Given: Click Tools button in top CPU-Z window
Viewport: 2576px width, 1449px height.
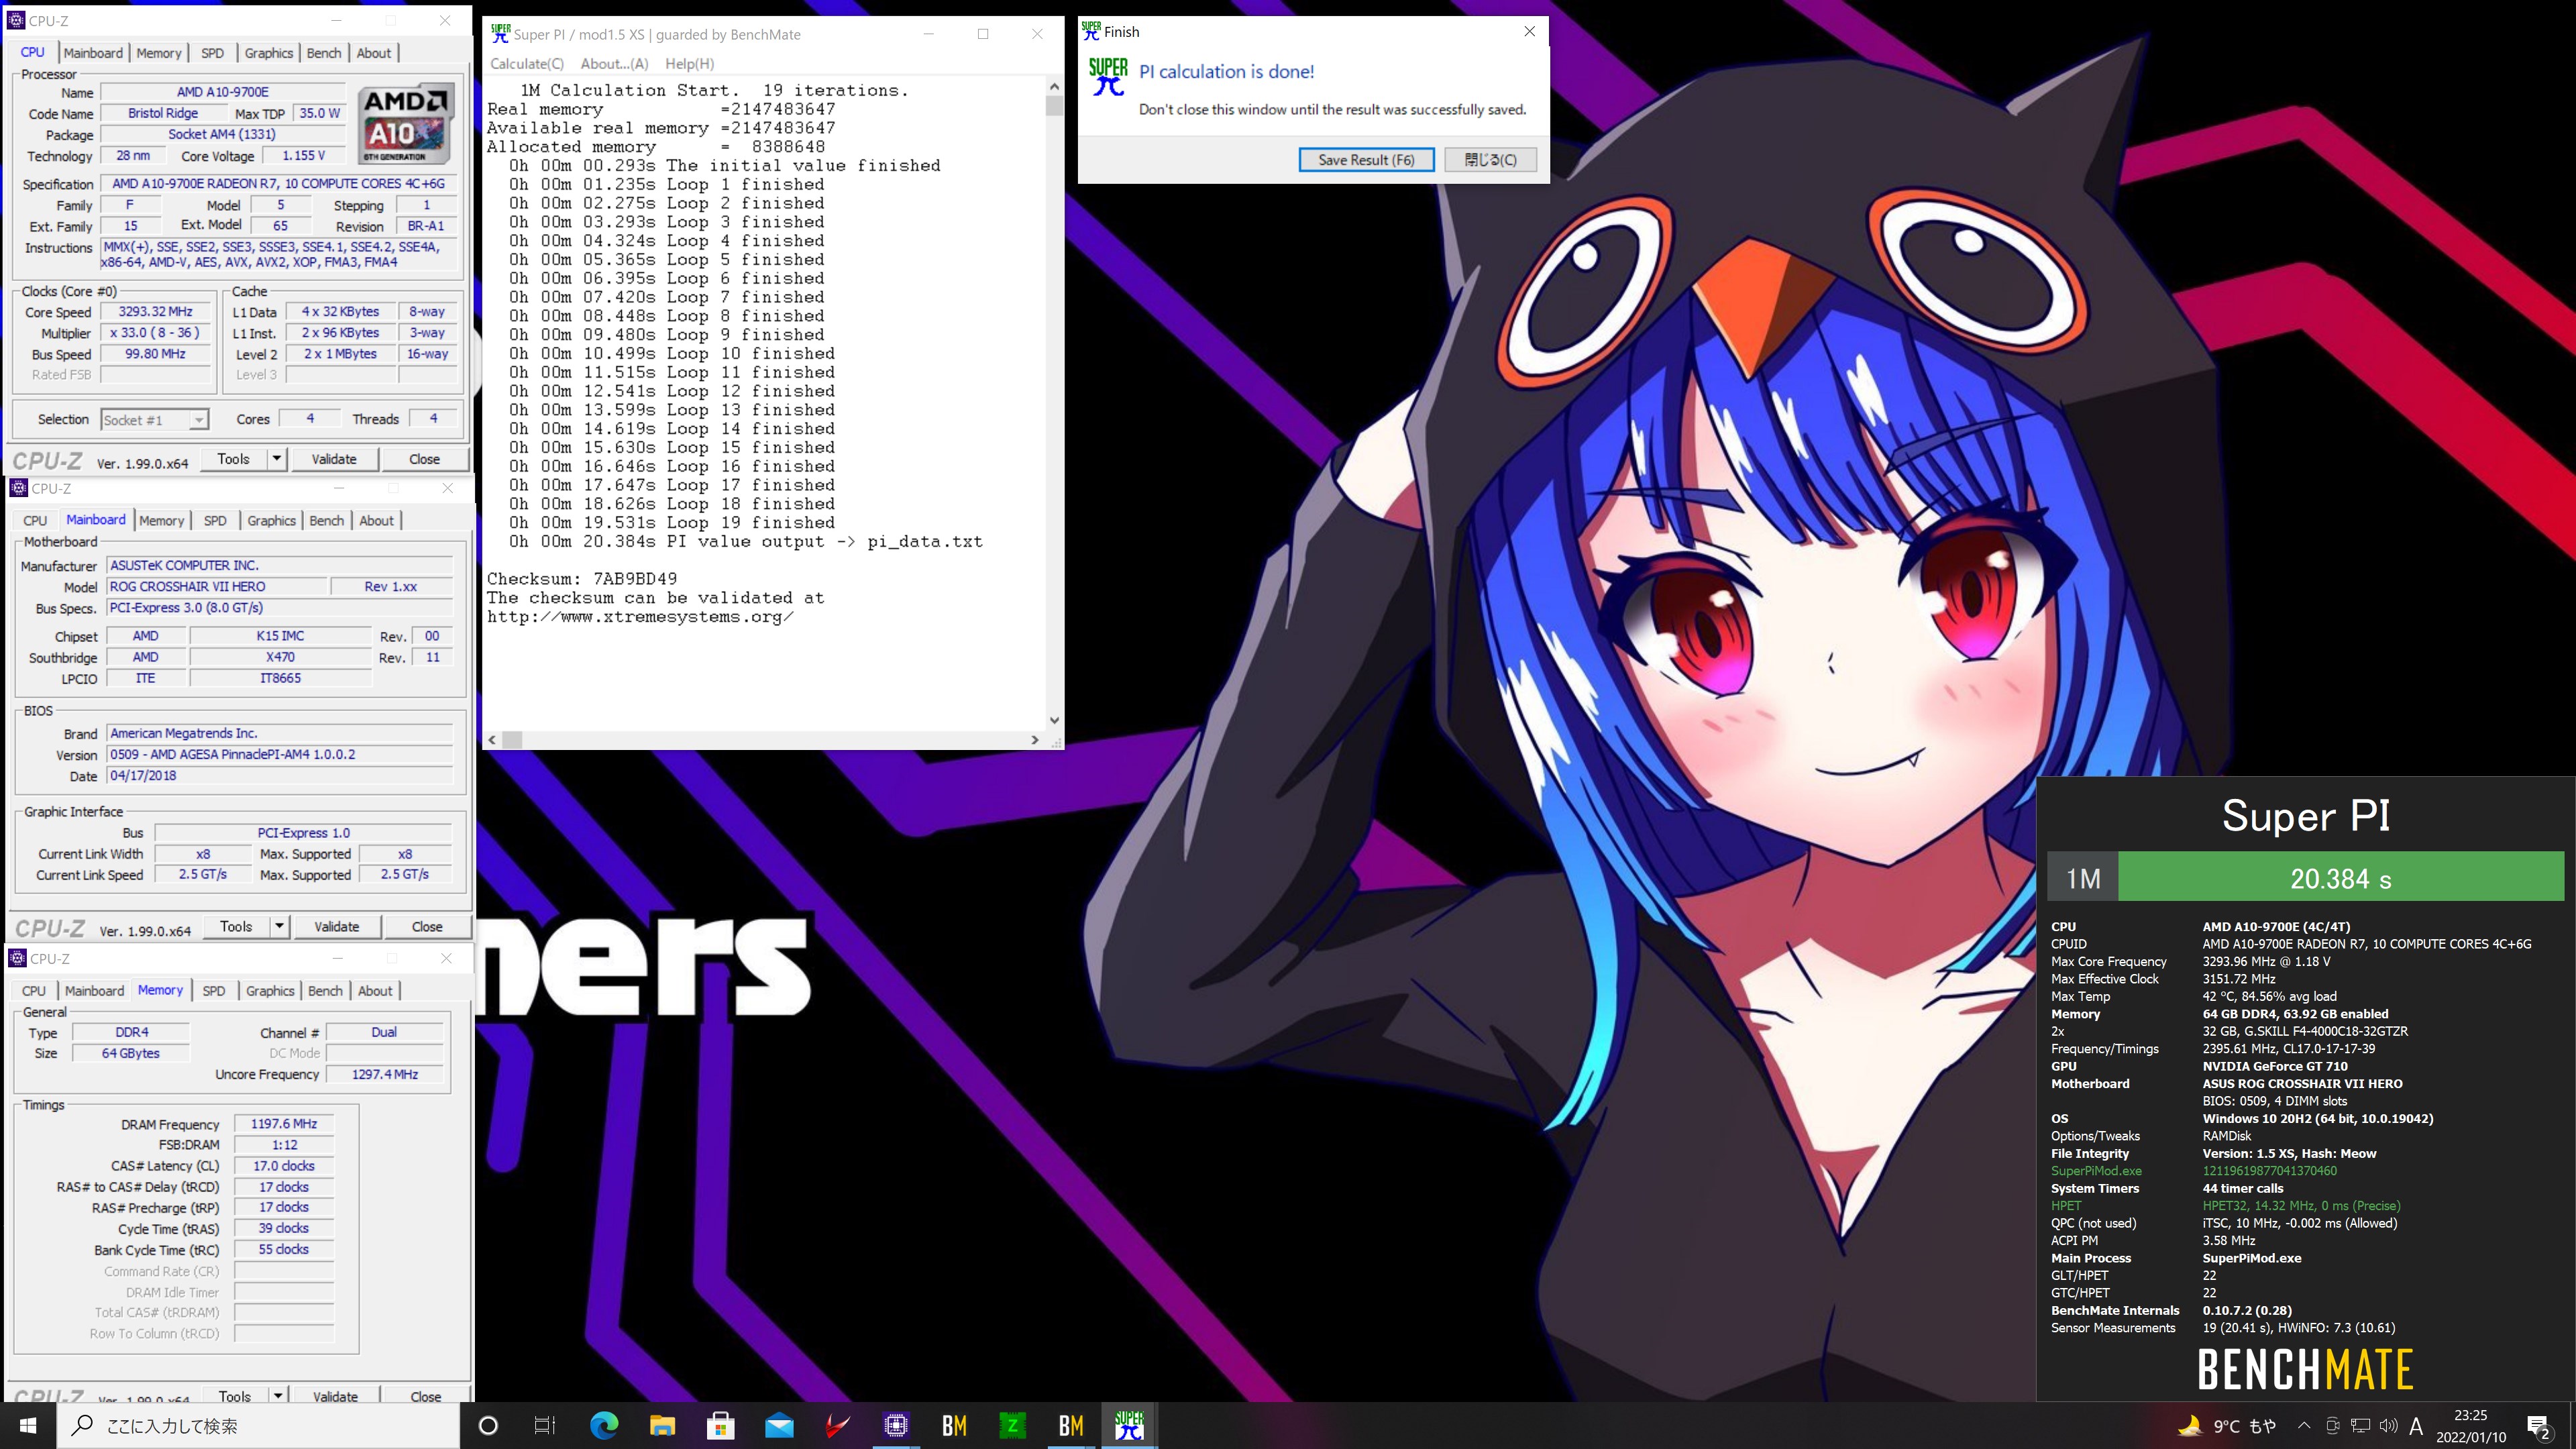Looking at the screenshot, I should [x=234, y=459].
